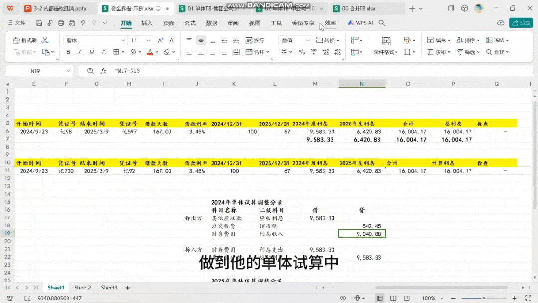This screenshot has width=538, height=303.
Task: Click the search icon beside WPS AI
Action: (x=382, y=23)
